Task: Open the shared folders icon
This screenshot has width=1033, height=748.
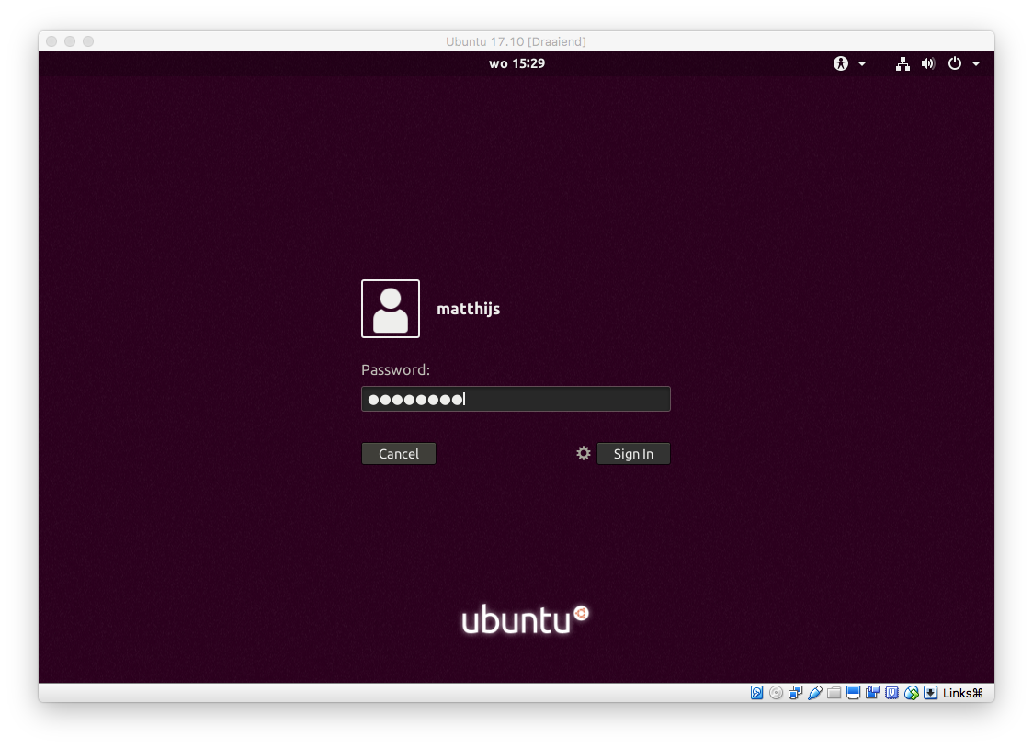Action: [834, 693]
